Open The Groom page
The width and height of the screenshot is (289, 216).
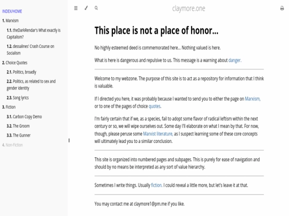point(18,126)
